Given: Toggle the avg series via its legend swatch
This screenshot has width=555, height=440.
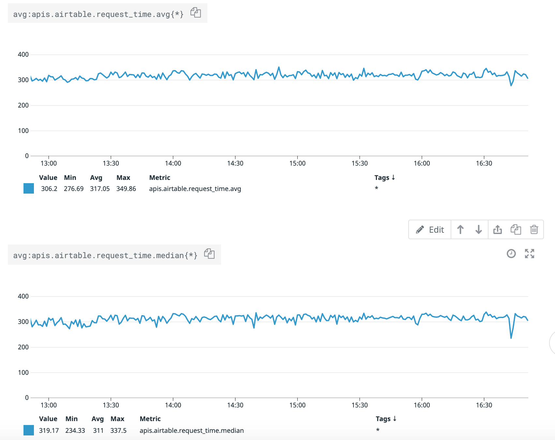Looking at the screenshot, I should pyautogui.click(x=29, y=188).
